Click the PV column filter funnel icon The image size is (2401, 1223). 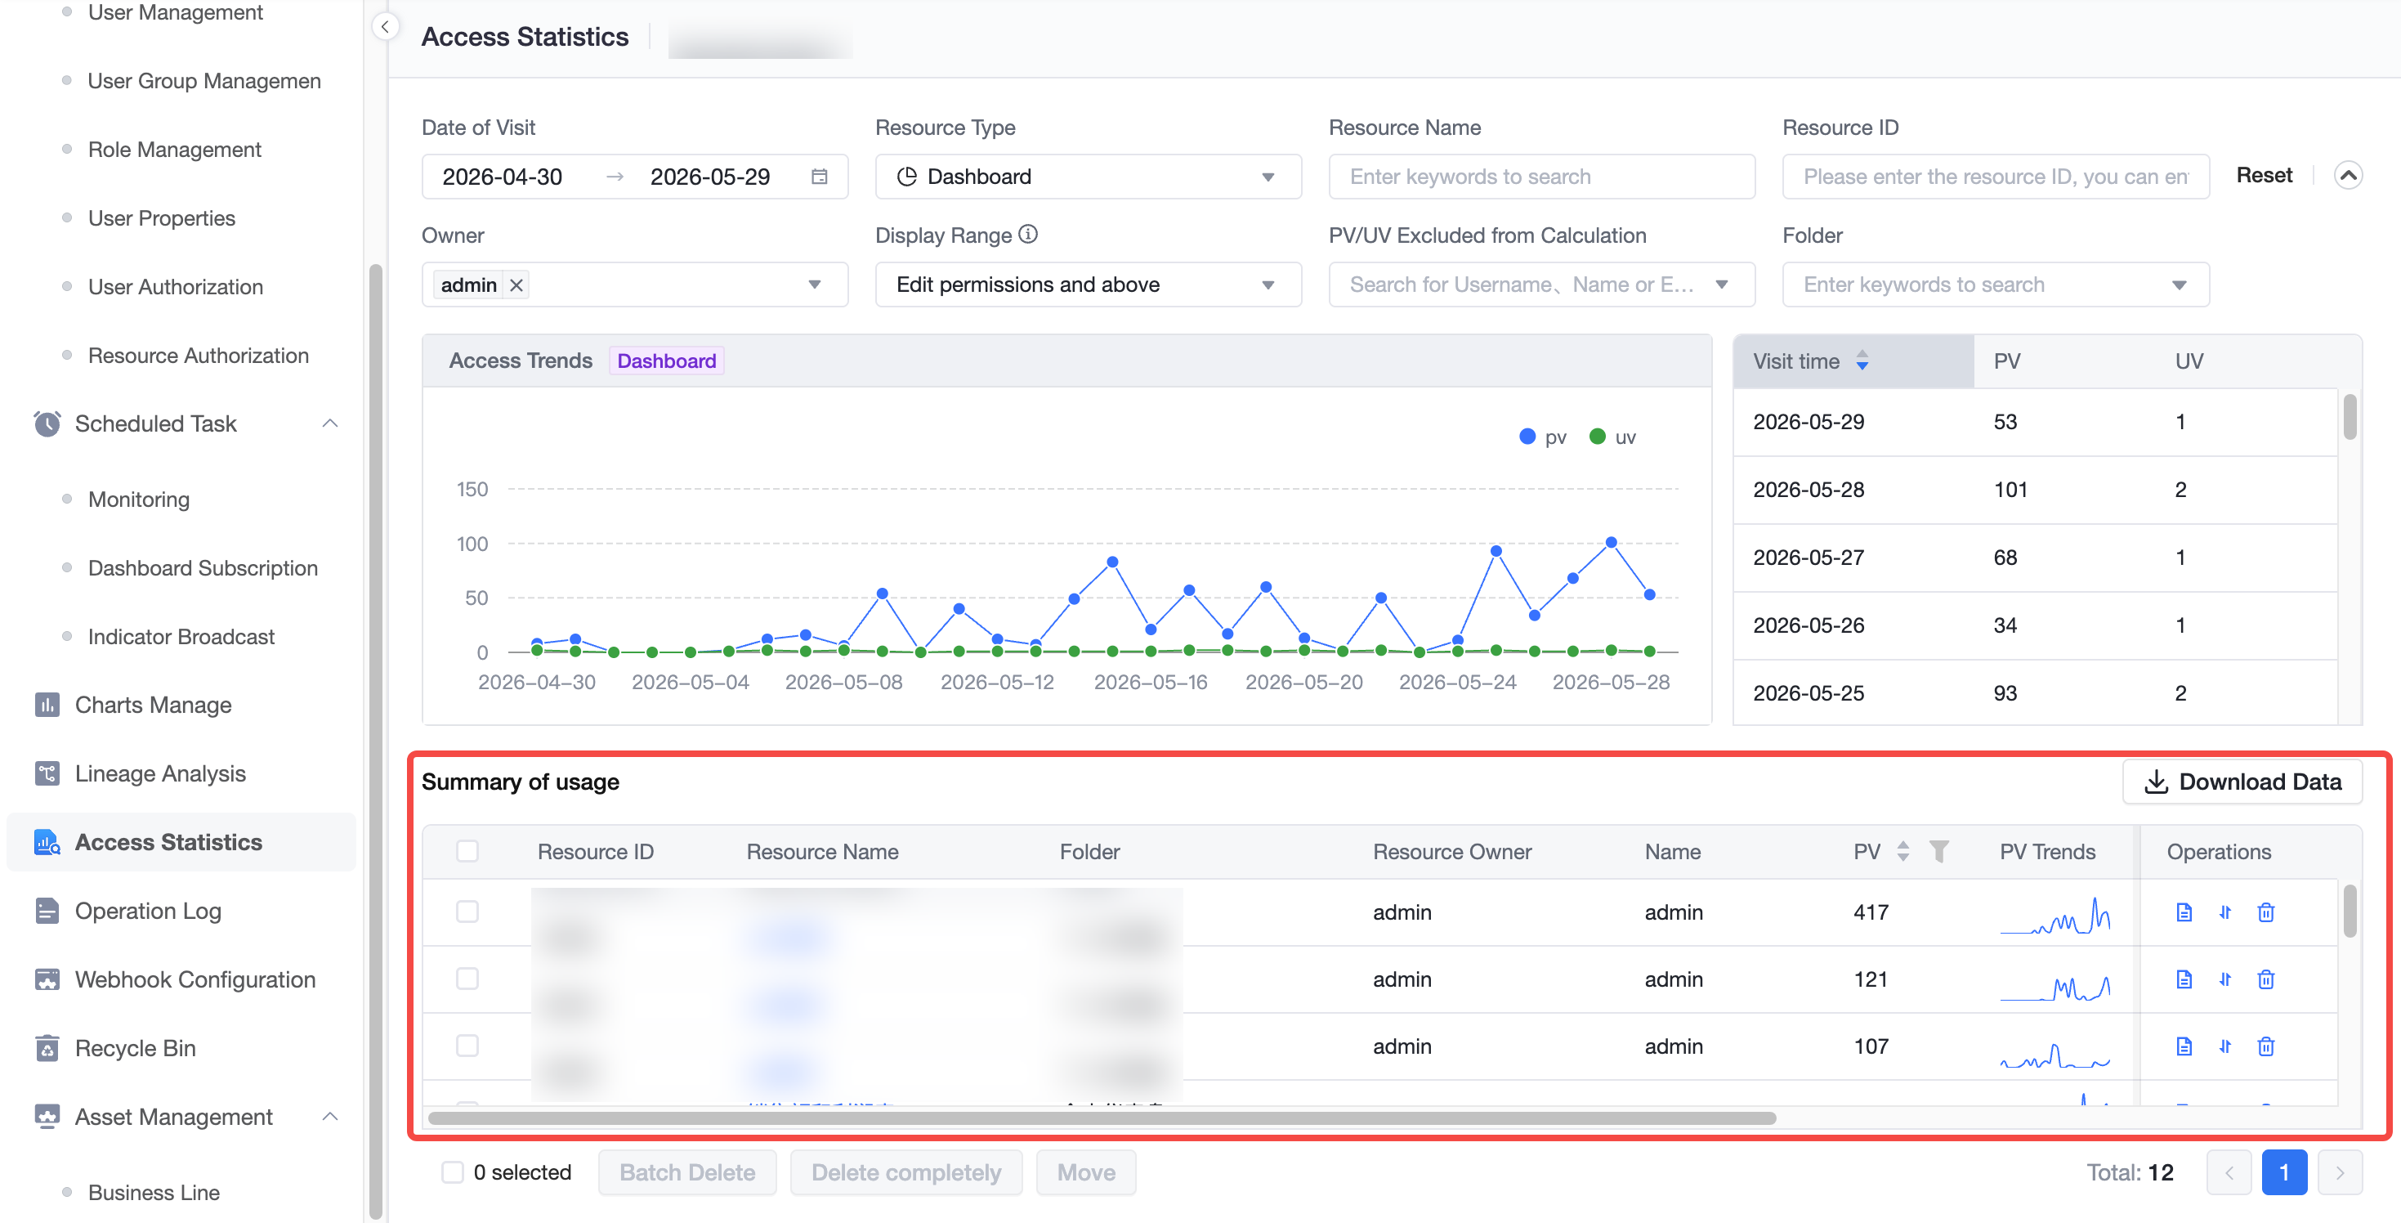(x=1938, y=851)
